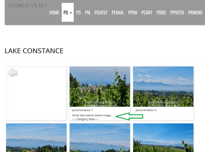Open the PRMENU navigation item
The width and height of the screenshot is (205, 152).
pyautogui.click(x=195, y=13)
